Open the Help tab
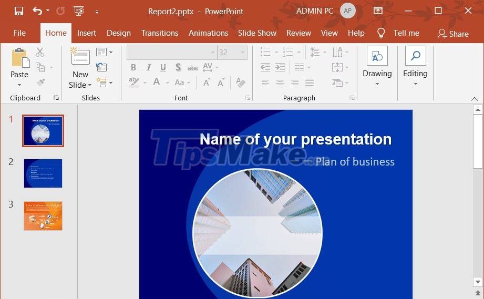 point(356,33)
